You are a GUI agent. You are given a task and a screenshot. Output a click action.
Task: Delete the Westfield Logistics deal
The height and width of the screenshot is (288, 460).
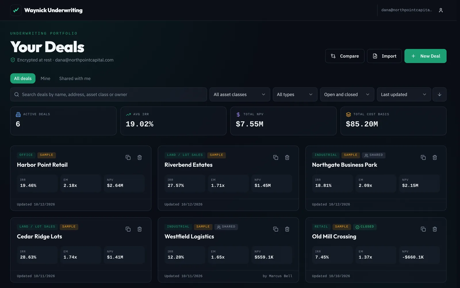(287, 229)
